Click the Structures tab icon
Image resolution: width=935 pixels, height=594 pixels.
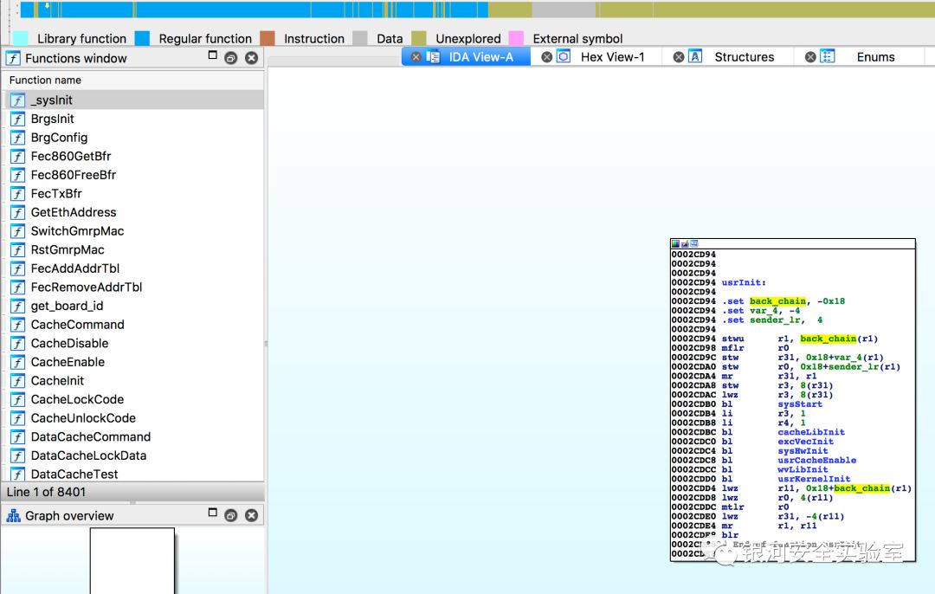(x=695, y=56)
